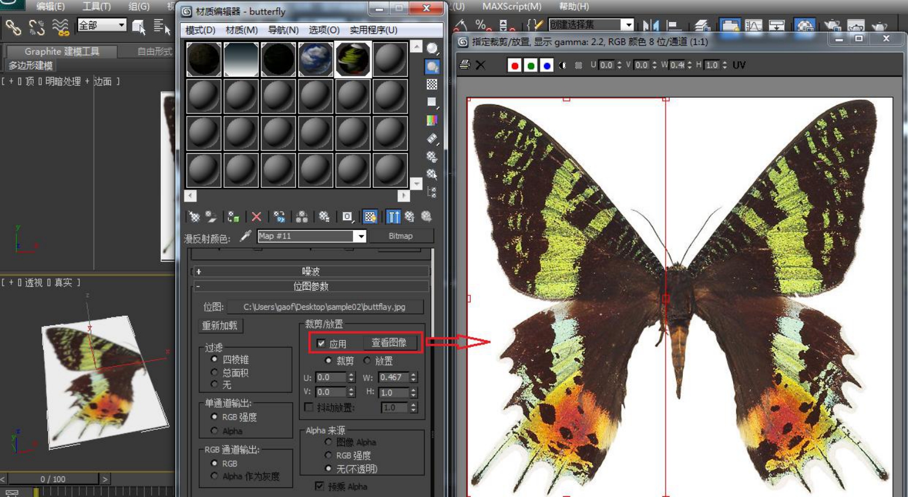The width and height of the screenshot is (908, 497).
Task: Open 材质(M) menu in material editor
Action: (x=241, y=30)
